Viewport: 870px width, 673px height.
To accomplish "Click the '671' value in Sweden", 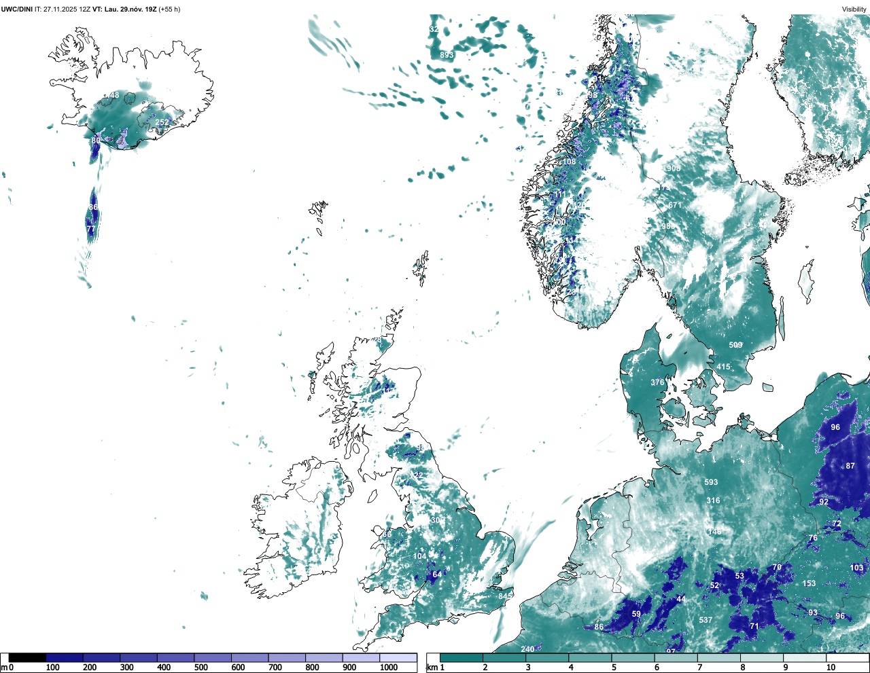I will 674,205.
